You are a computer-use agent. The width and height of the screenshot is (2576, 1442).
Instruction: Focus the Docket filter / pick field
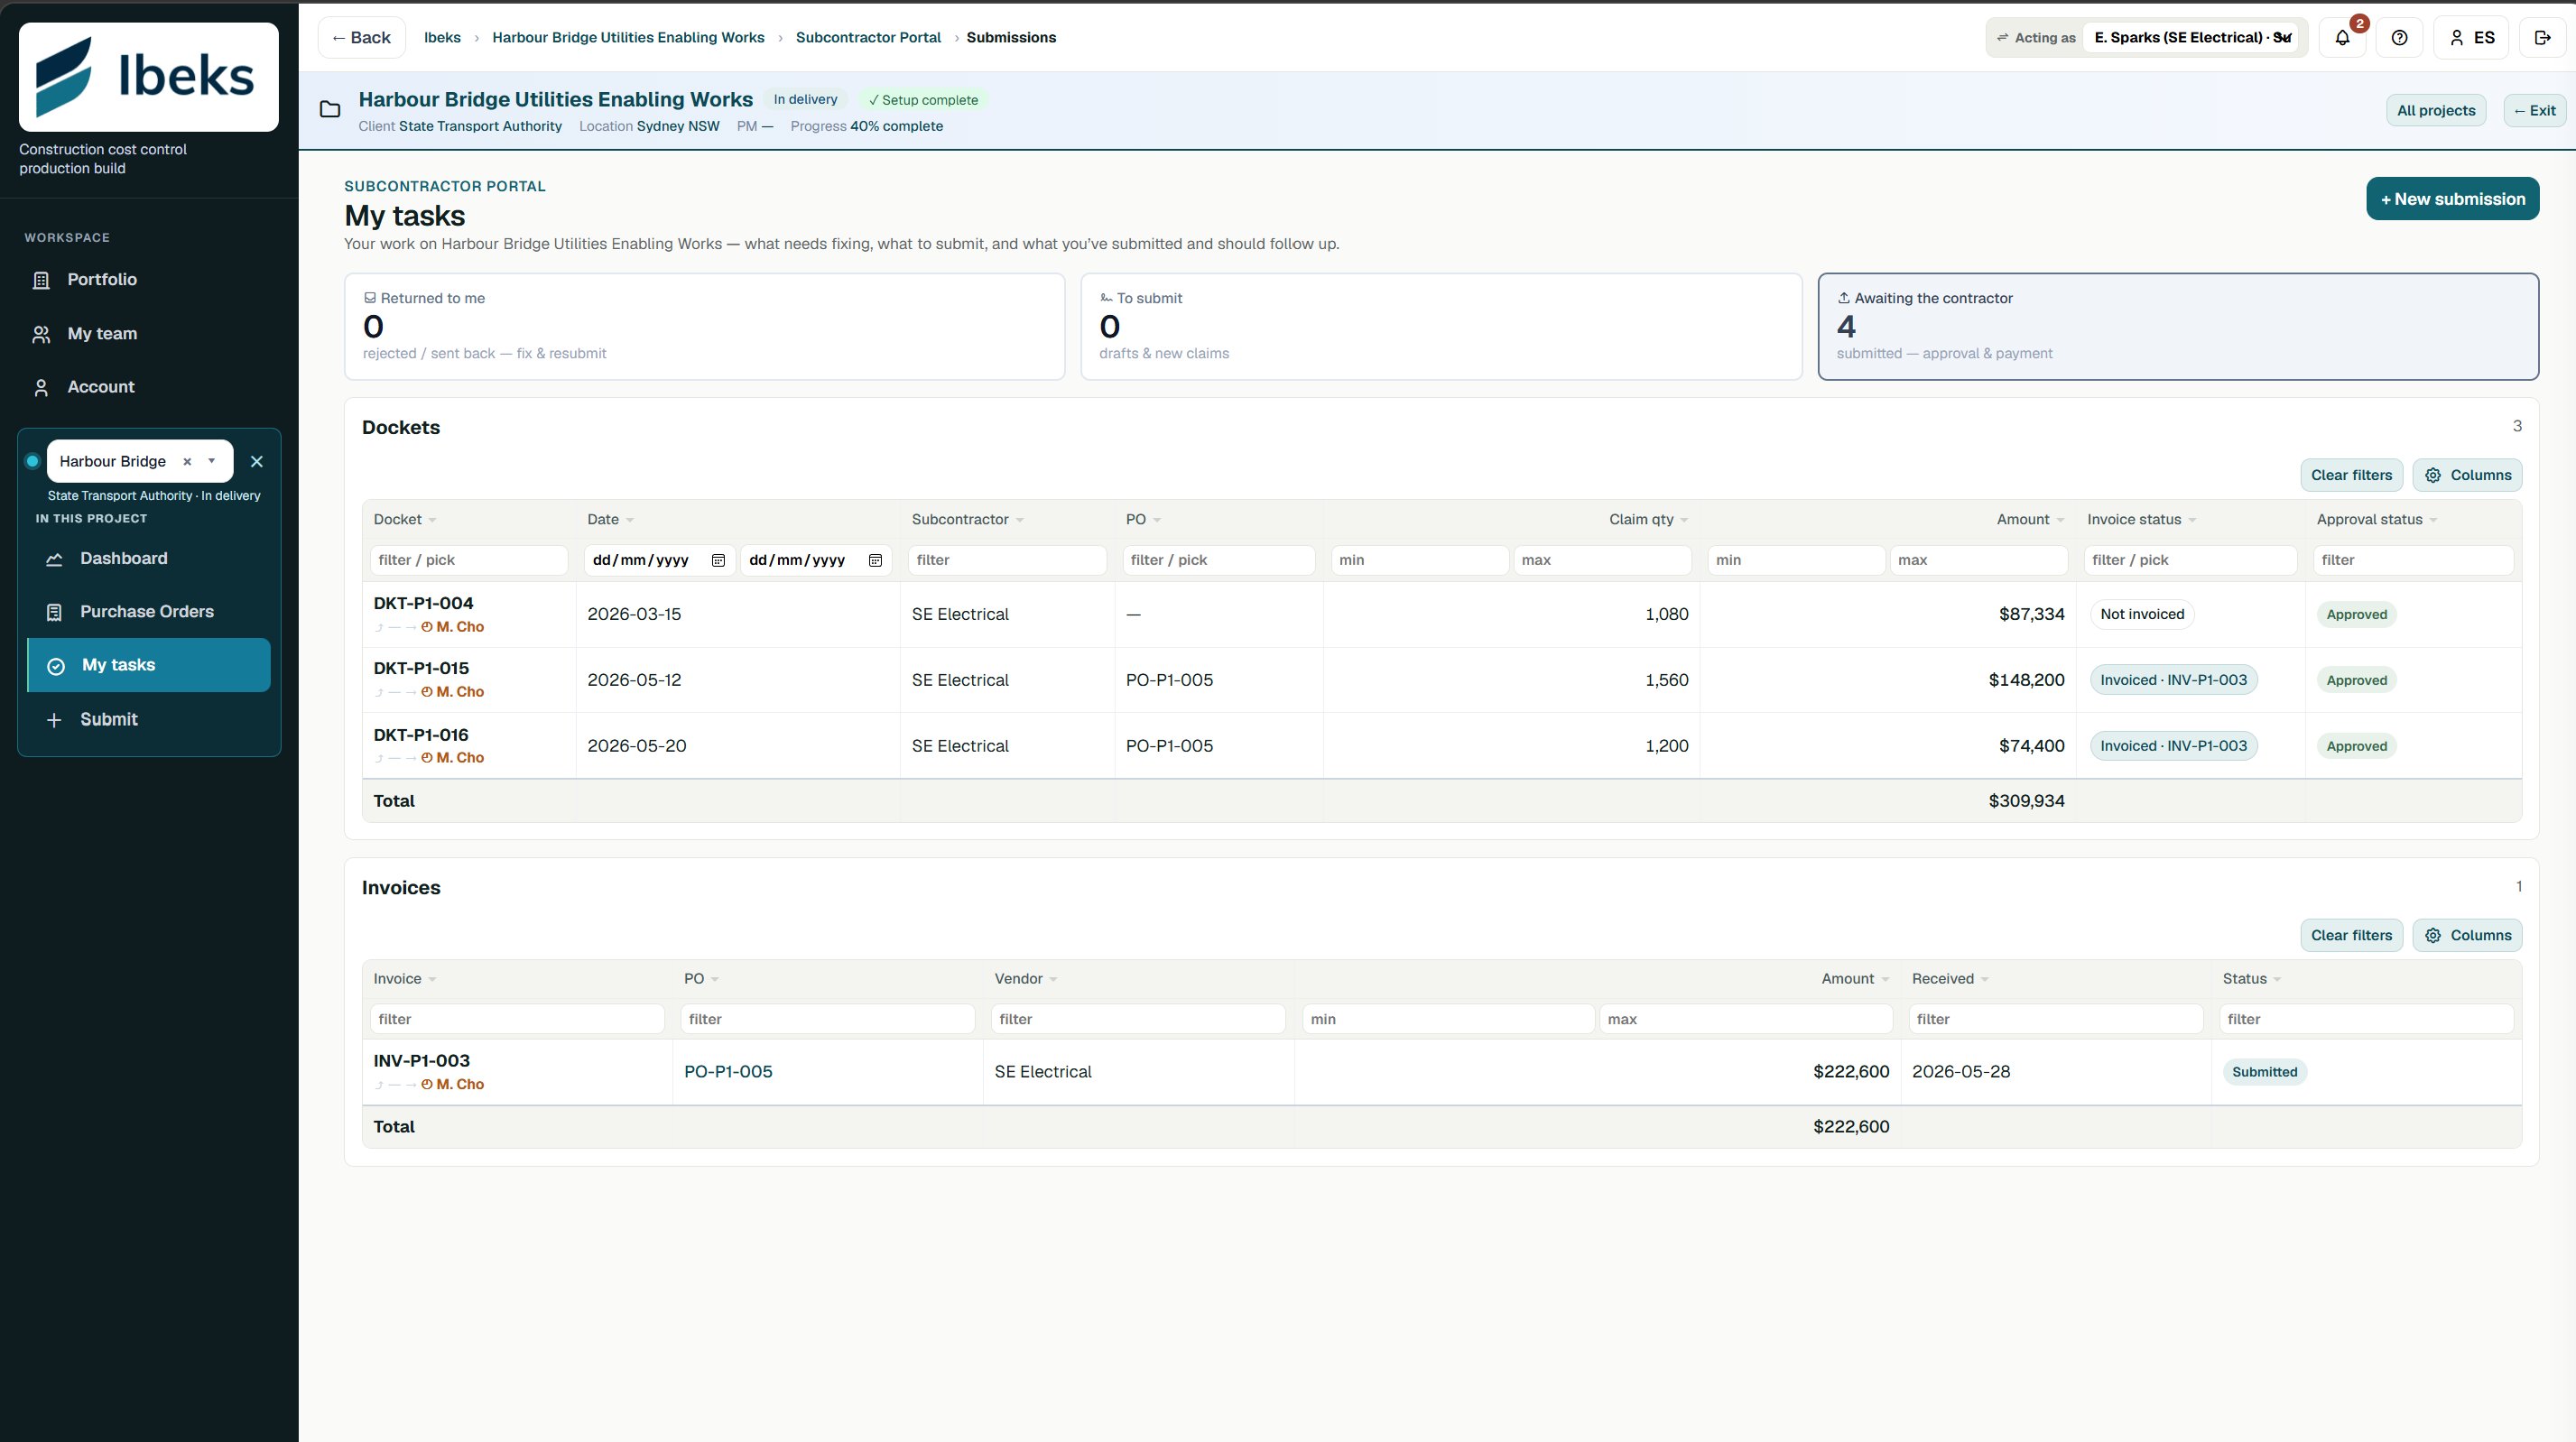point(469,560)
